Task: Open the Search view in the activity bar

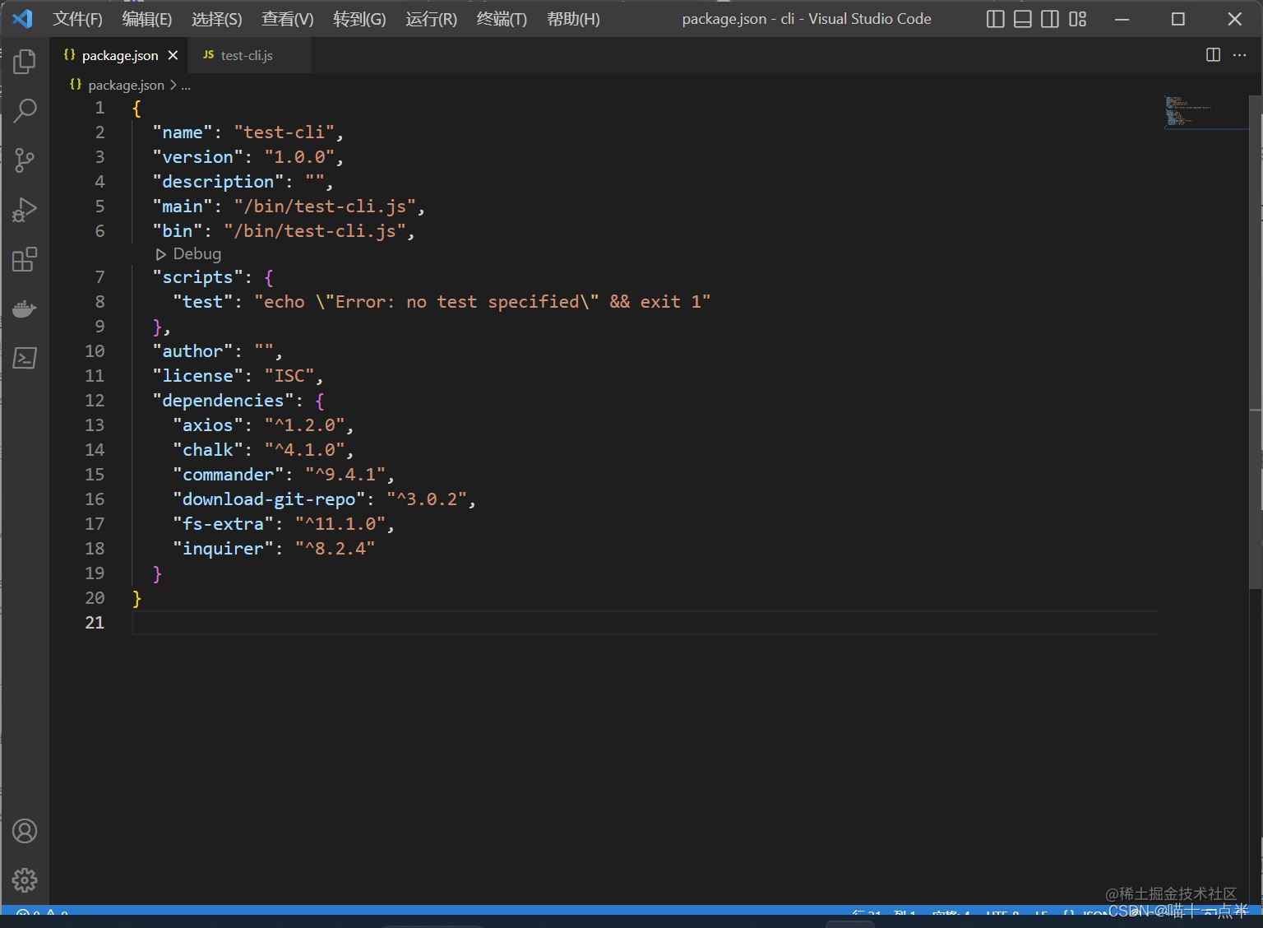Action: (x=25, y=110)
